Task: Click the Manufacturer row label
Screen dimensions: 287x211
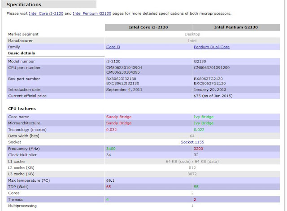Action: [x=21, y=41]
